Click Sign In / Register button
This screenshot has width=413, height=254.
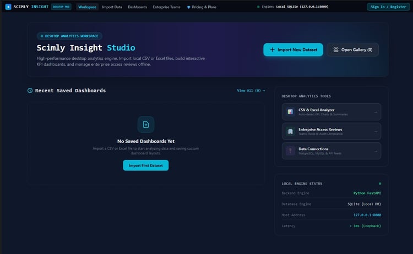[388, 7]
